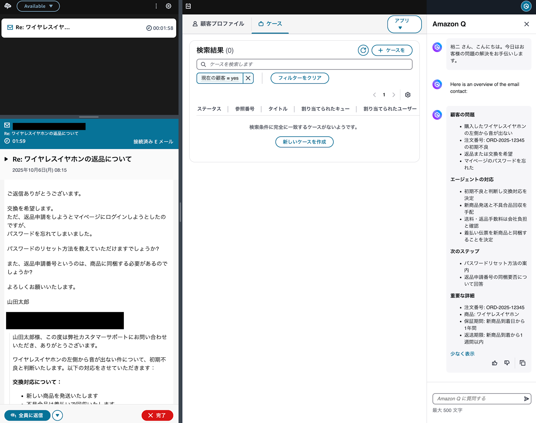Click the ケースを検索します search field
536x423 pixels.
tap(304, 64)
